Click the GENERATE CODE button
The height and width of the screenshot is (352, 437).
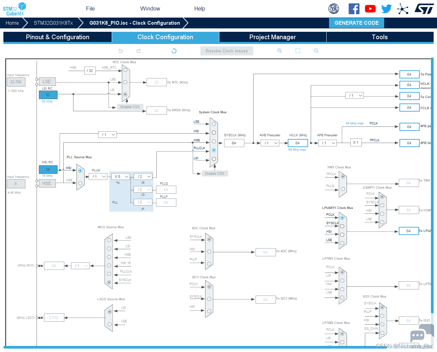357,23
